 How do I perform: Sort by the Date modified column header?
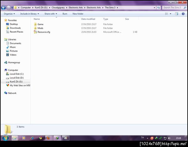click(88, 19)
